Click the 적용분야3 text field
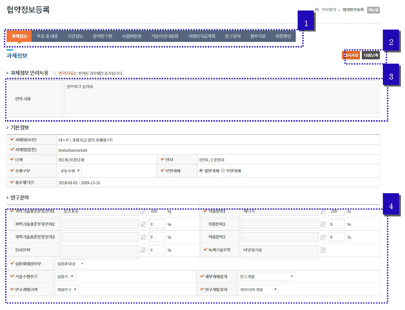Image resolution: width=405 pixels, height=310 pixels. (280, 237)
